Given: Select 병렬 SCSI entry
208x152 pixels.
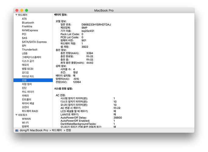Looking at the screenshot, I should [27, 69].
